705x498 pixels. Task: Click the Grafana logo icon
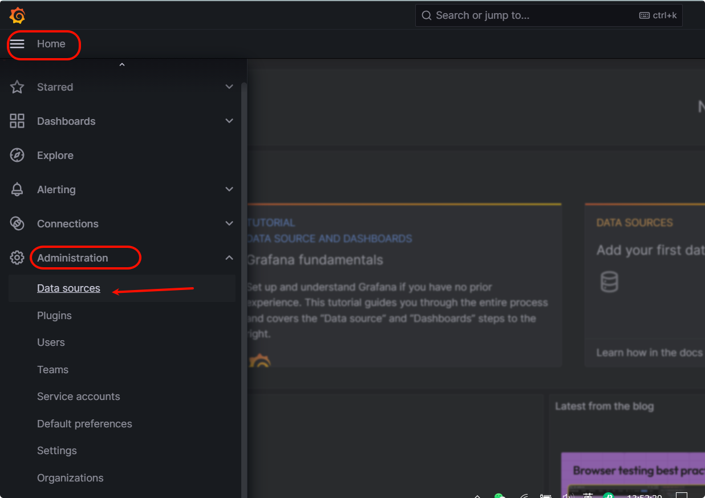point(17,15)
